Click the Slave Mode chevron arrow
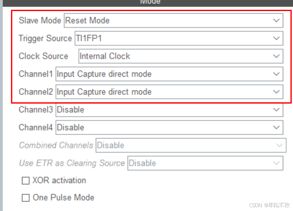 [x=277, y=20]
